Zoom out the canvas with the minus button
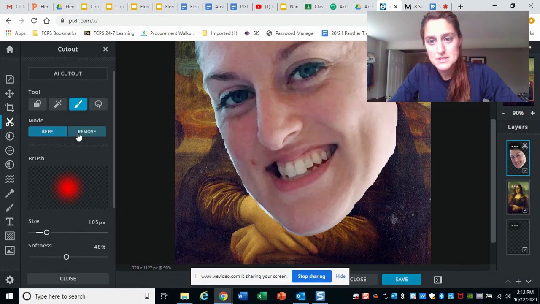540x304 pixels. tap(503, 113)
